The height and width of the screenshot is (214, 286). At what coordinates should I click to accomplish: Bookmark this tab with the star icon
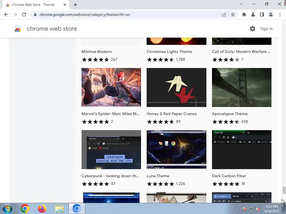233,14
